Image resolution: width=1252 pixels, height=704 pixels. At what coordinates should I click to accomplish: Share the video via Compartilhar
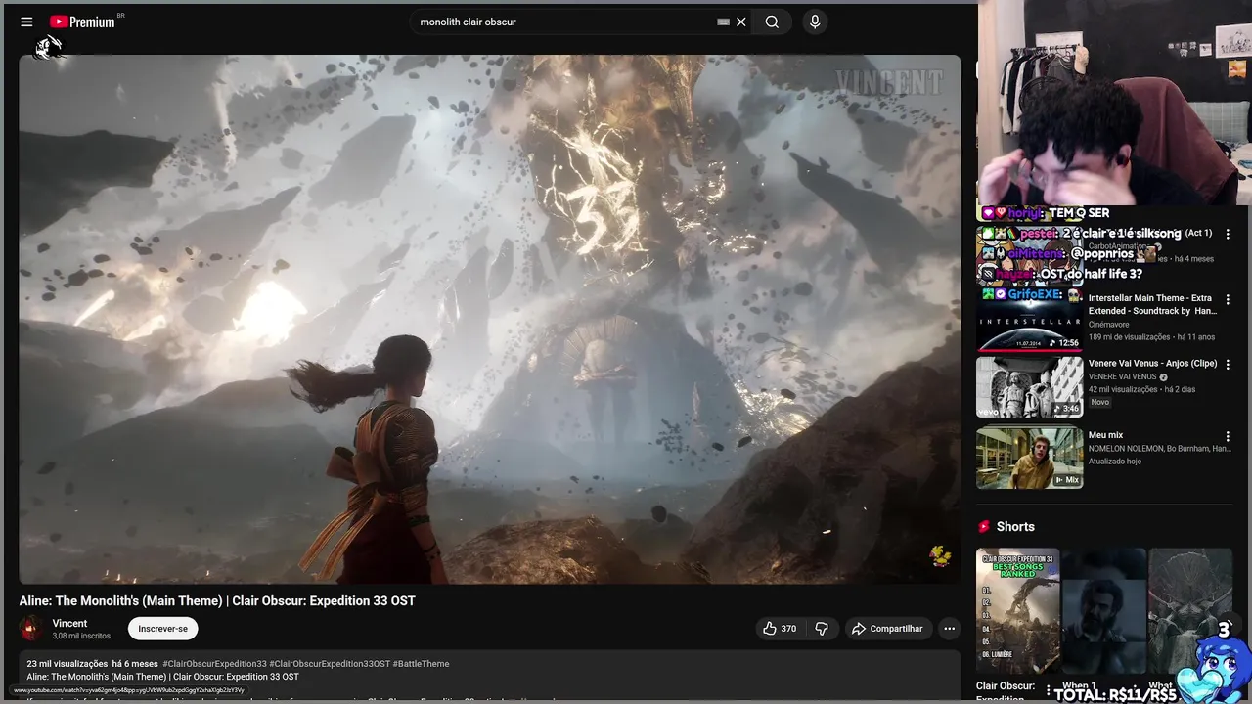887,629
